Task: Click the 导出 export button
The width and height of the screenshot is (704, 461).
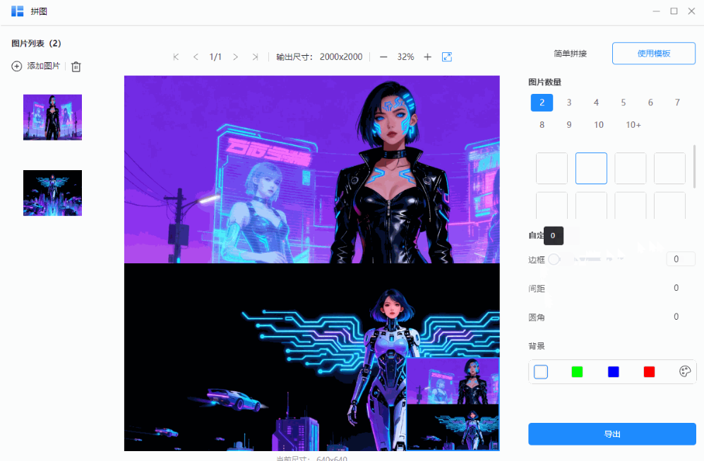Action: (611, 434)
